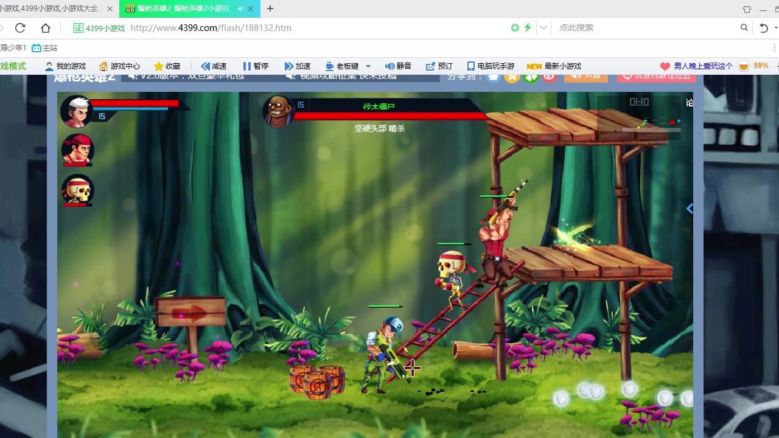Click the wooden barrels on the ground
The width and height of the screenshot is (779, 438).
point(317,381)
